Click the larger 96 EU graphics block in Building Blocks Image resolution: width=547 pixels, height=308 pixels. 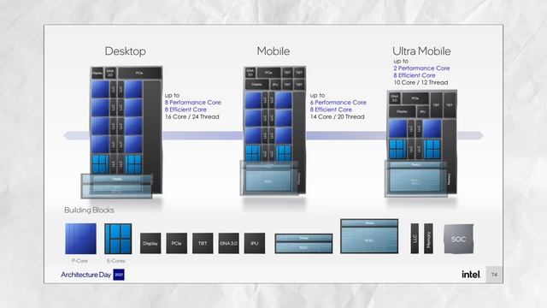coord(369,236)
